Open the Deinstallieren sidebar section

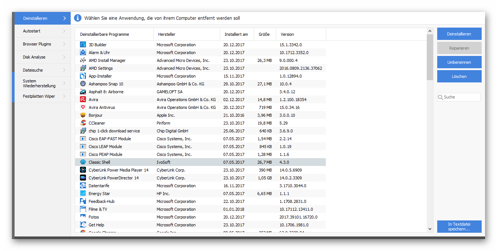click(42, 18)
